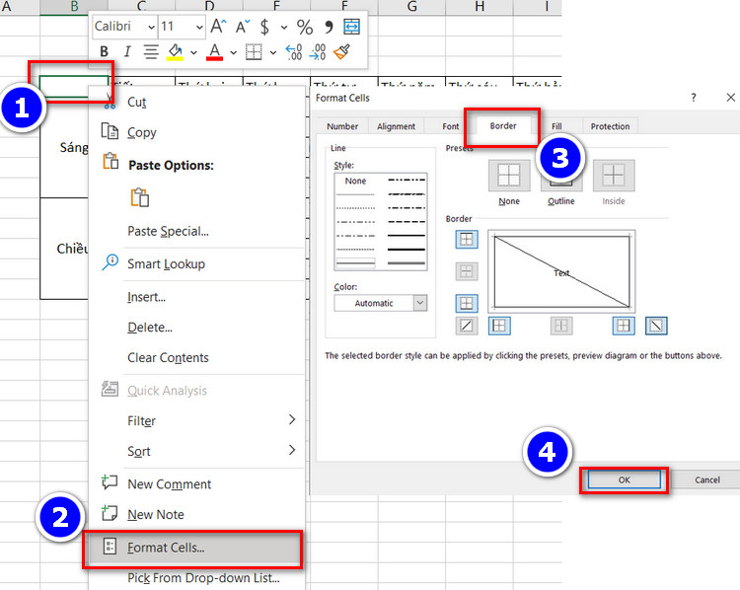Apply yellow fill color bucket icon

[x=175, y=52]
